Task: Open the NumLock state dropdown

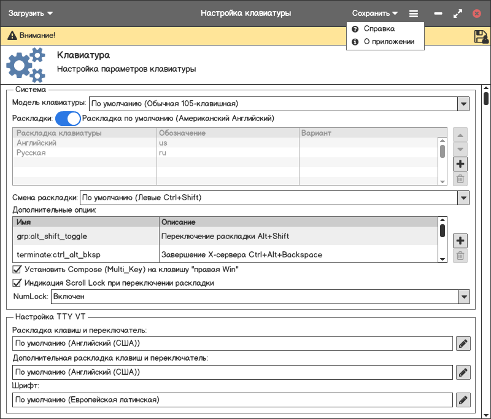Action: (463, 297)
